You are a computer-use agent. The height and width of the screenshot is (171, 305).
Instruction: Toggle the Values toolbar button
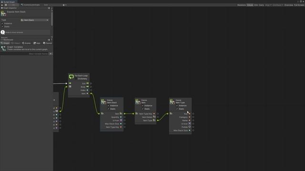click(250, 5)
